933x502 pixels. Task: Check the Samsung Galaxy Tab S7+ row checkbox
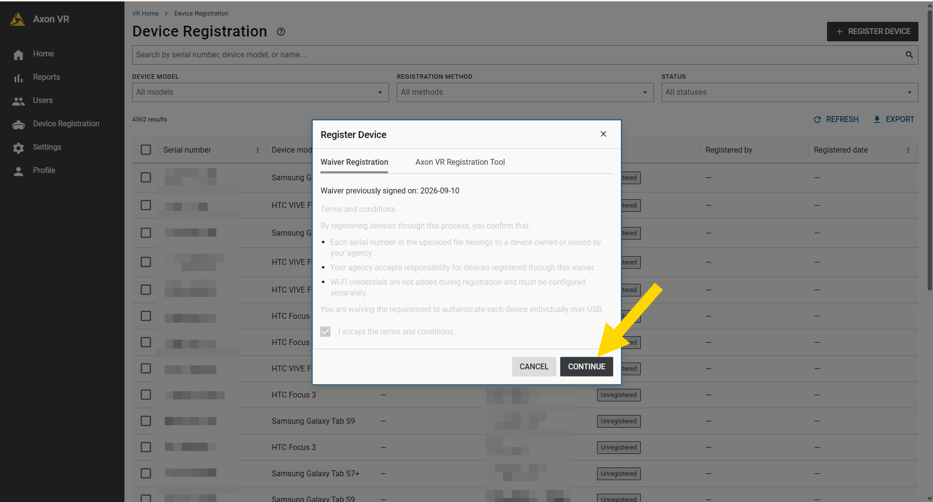point(146,473)
